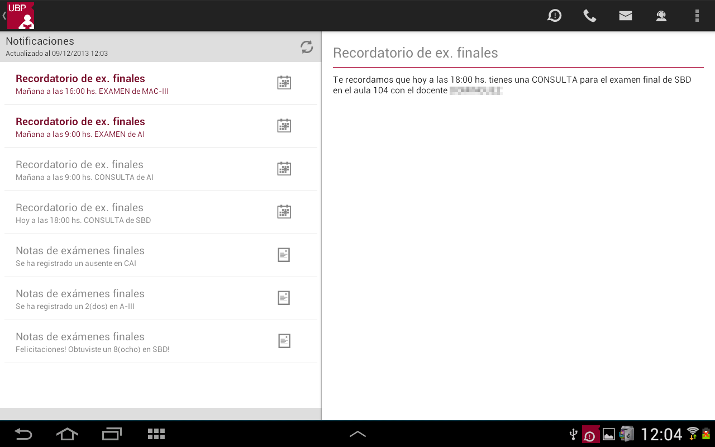Viewport: 715px width, 447px height.
Task: Tap the webcam icon in top bar
Action: (x=661, y=16)
